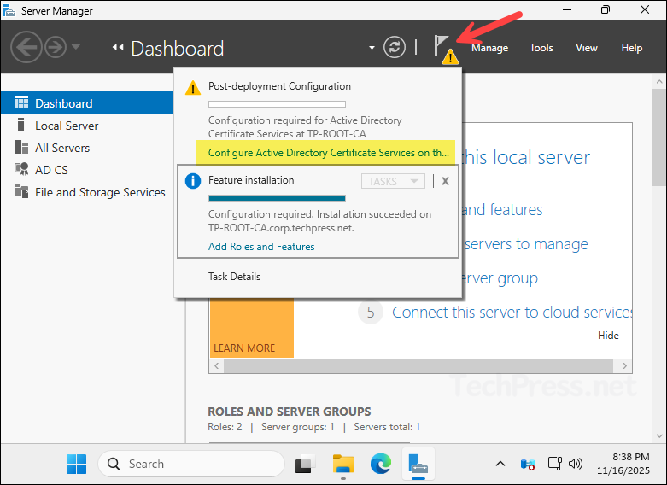The height and width of the screenshot is (485, 667).
Task: Click ROLES AND SERVER GROUPS heading
Action: (x=289, y=412)
